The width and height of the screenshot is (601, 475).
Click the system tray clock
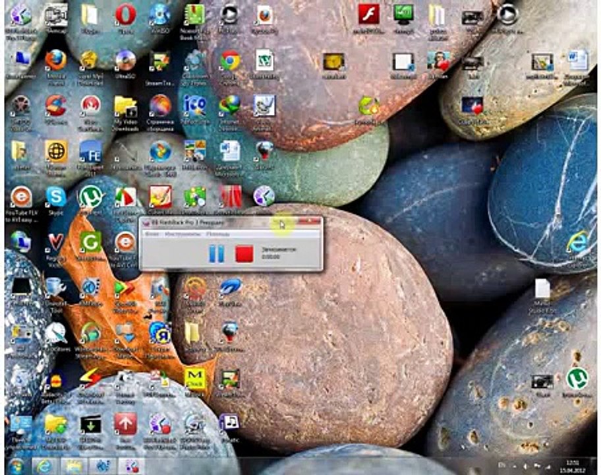tap(574, 466)
